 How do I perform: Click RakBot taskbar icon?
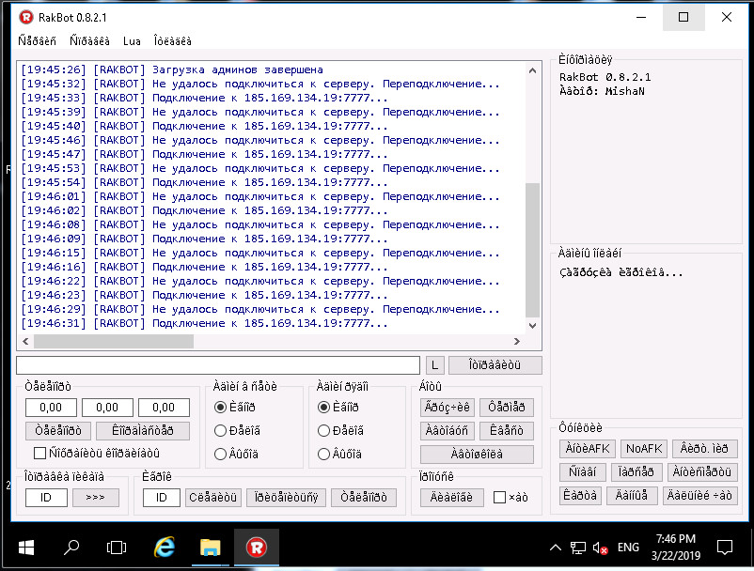(x=257, y=548)
